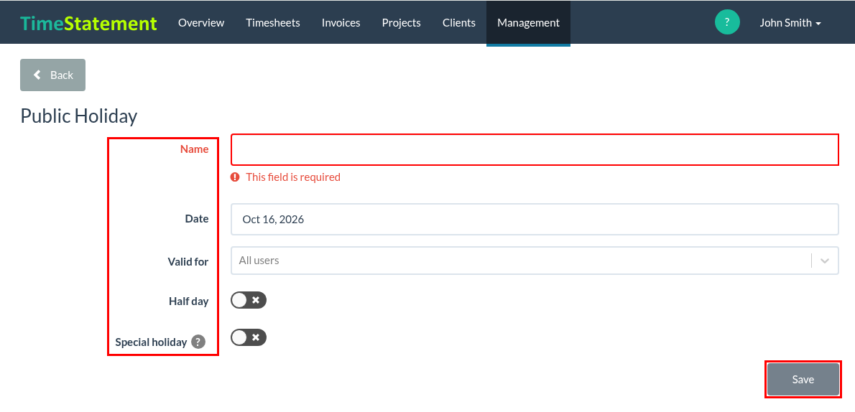The width and height of the screenshot is (855, 412).
Task: Enable the Special holiday switch
Action: point(248,337)
